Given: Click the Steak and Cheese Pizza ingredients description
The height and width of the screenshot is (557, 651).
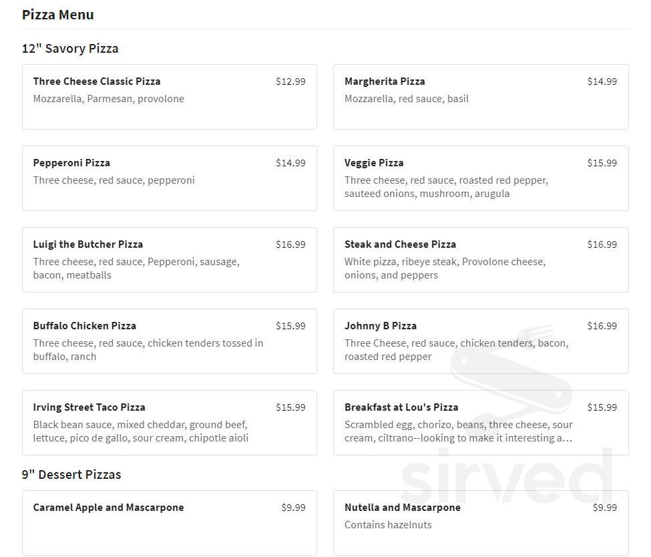Looking at the screenshot, I should click(445, 268).
